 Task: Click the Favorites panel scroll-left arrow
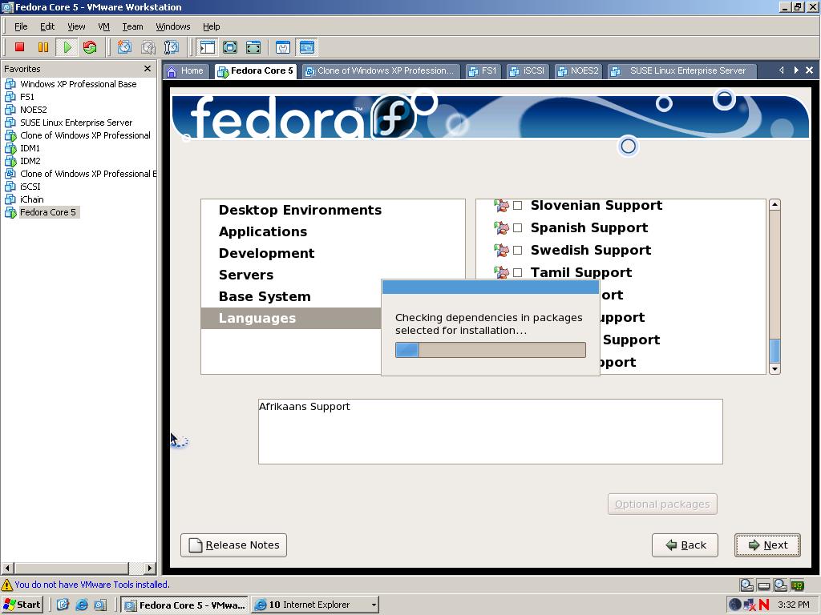(7, 568)
